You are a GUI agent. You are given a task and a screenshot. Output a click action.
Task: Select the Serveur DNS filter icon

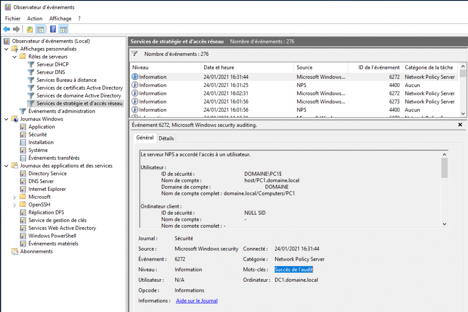tap(31, 72)
